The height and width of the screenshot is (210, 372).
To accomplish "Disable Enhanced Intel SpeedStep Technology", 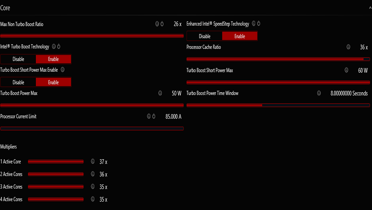I will 205,36.
